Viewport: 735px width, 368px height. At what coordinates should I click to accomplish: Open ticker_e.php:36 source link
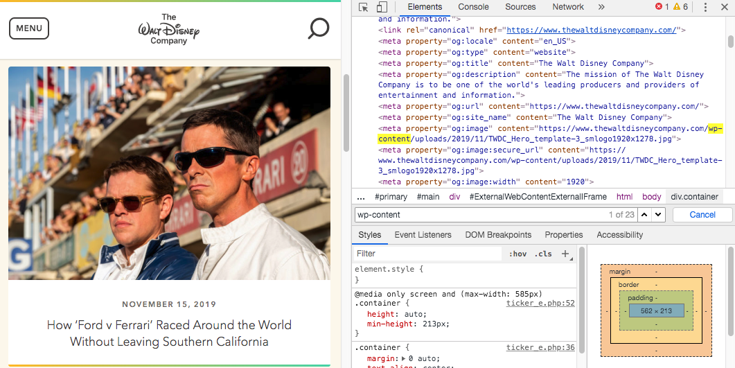point(540,348)
